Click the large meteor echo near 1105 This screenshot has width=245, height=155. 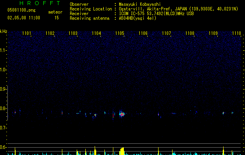[122, 114]
